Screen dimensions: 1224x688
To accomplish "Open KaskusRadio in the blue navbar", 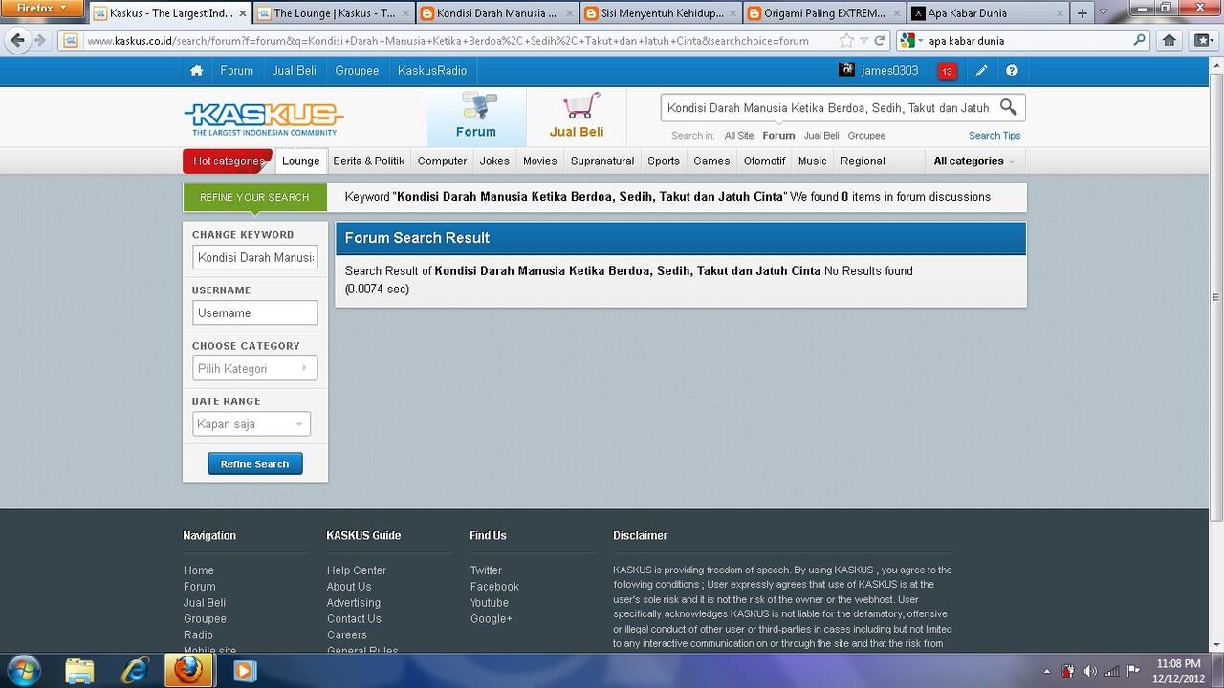I will tap(432, 71).
